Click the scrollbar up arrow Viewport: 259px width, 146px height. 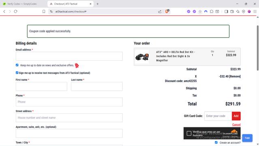tap(258, 17)
